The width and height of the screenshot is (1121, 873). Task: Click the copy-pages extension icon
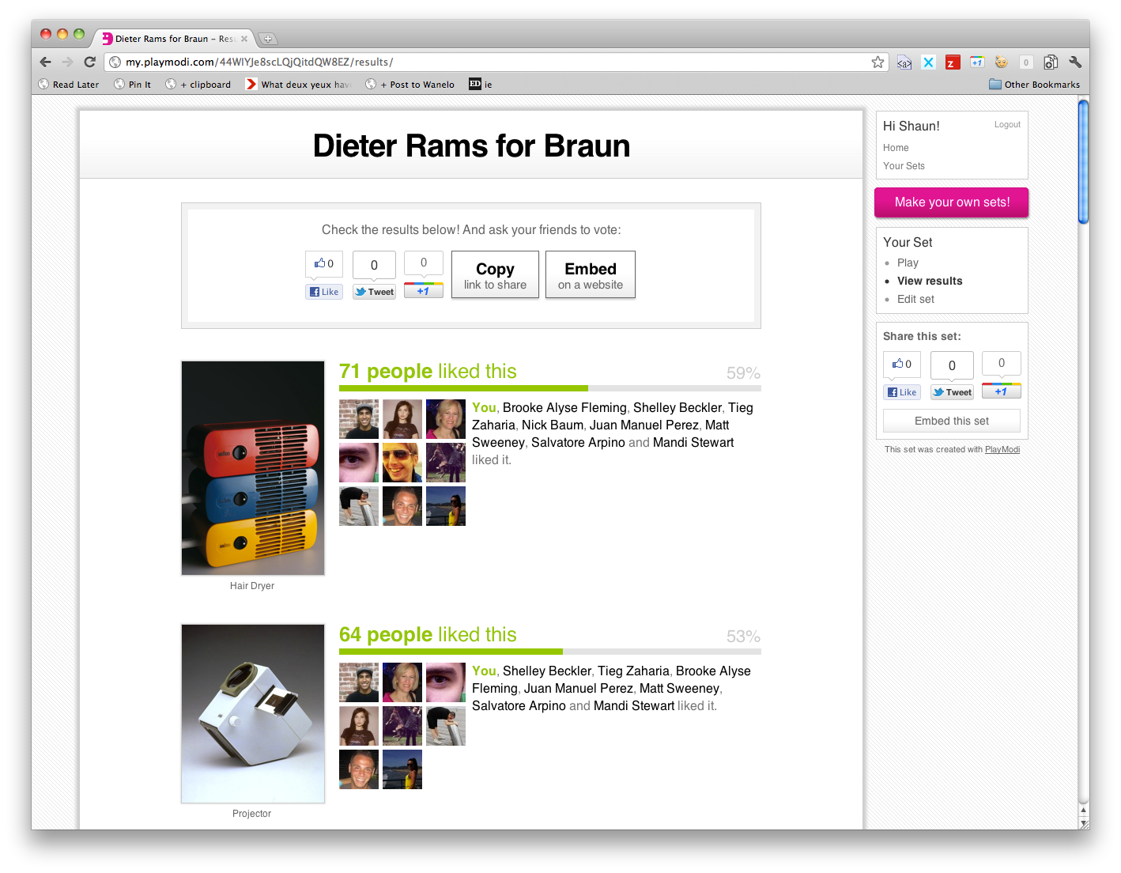[1051, 62]
